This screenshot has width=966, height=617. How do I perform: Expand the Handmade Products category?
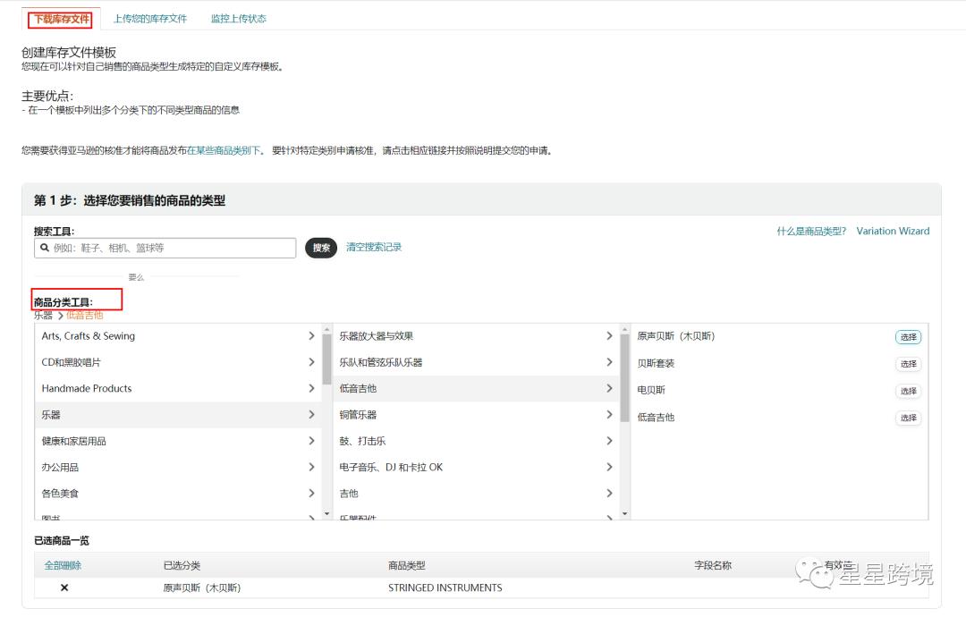(x=175, y=389)
